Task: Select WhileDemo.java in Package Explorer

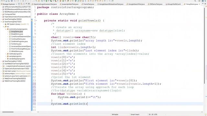Action: [x=17, y=51]
